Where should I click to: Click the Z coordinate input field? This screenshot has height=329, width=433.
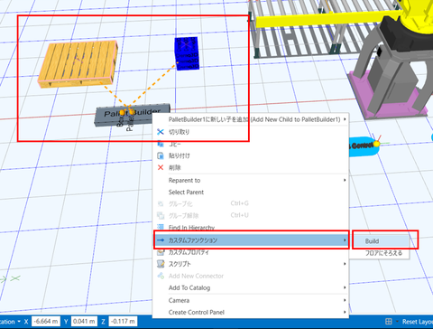point(123,322)
